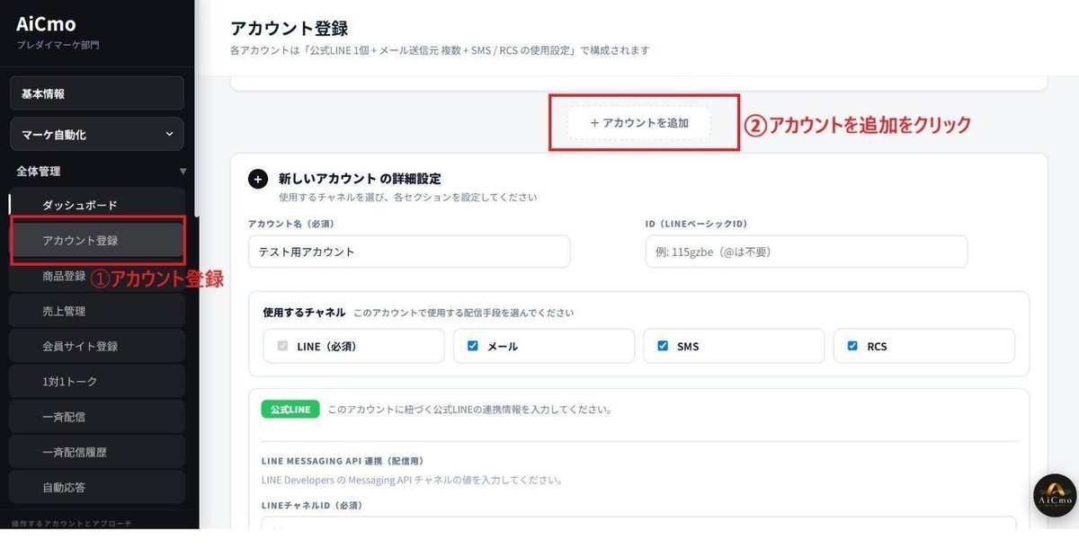
Task: Click the sidebar scrollbar
Action: point(196,108)
